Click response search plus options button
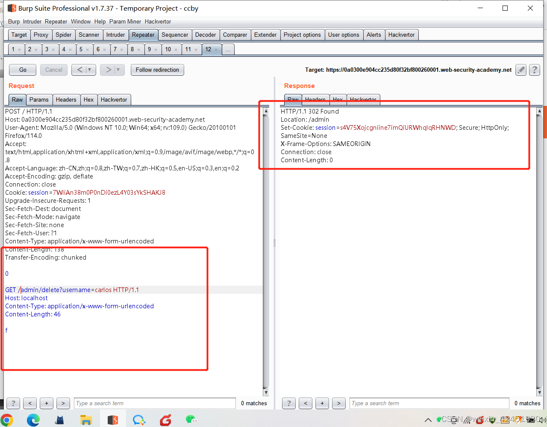The image size is (547, 427). coord(322,403)
